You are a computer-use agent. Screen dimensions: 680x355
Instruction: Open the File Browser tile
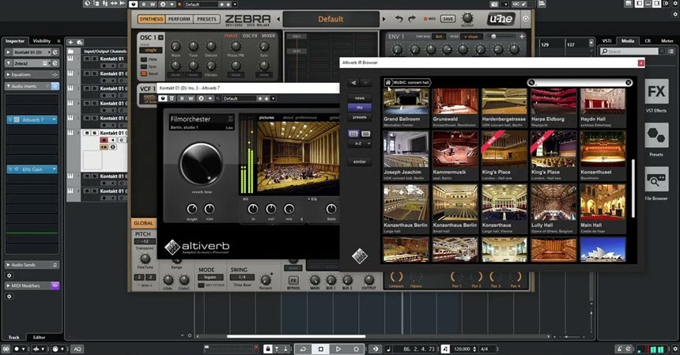[656, 179]
